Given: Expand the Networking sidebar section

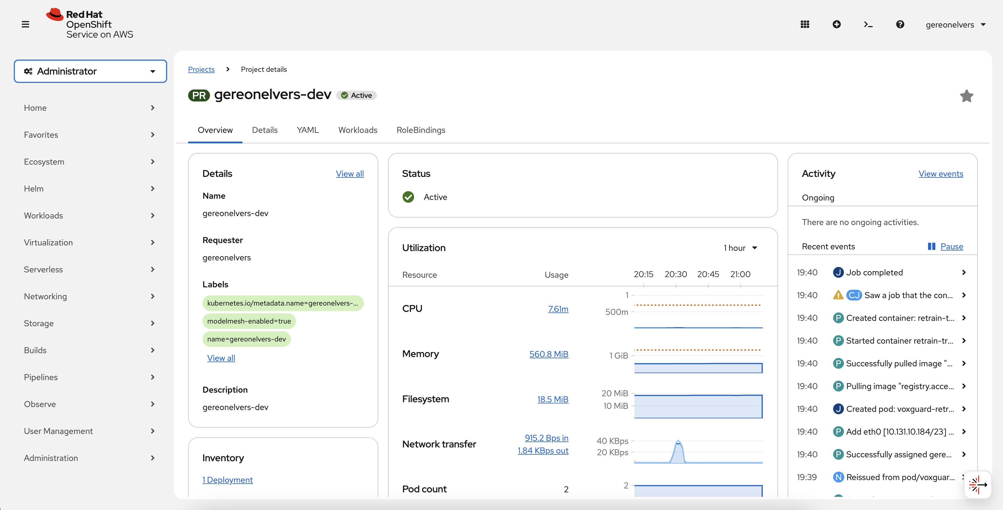Looking at the screenshot, I should (45, 296).
